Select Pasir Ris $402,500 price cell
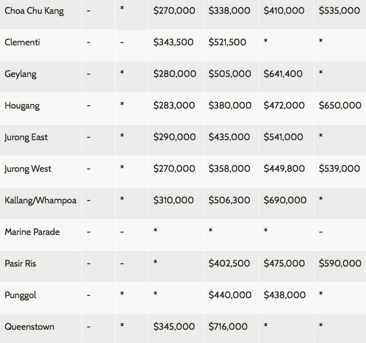Viewport: 366px width, 343px height. [229, 264]
